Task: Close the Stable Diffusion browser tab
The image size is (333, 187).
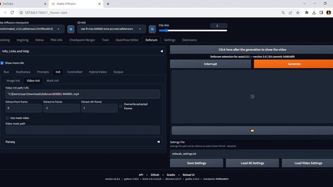Action: tap(99, 4)
